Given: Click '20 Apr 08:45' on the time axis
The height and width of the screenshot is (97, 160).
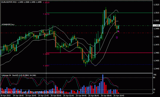Looking at the screenshot, I should point(106,95).
